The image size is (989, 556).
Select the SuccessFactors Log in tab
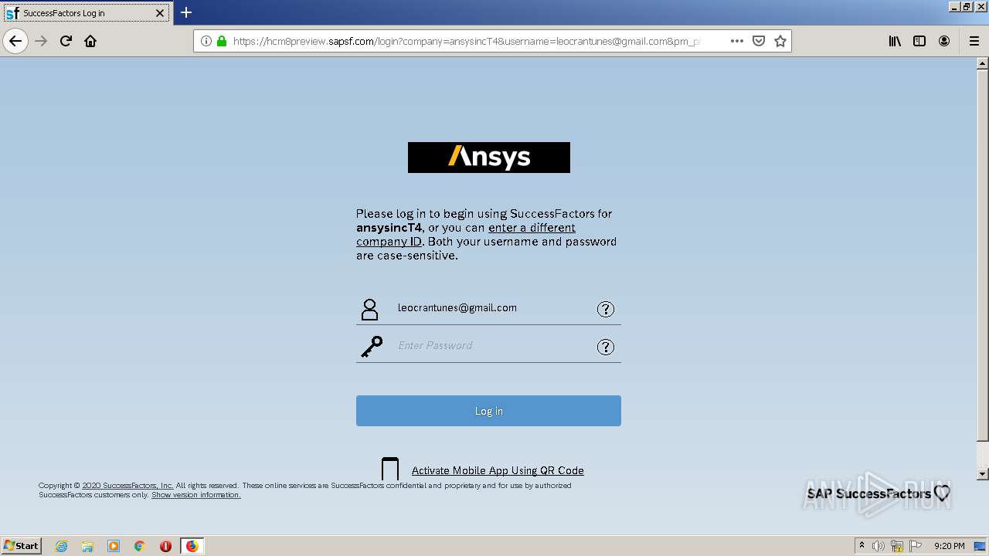[x=87, y=13]
